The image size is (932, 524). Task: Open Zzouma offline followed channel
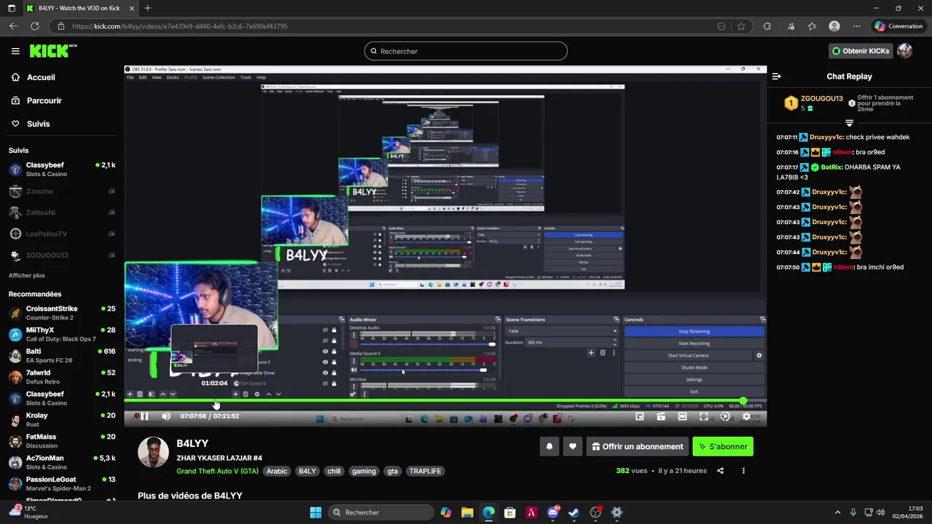[x=62, y=191]
